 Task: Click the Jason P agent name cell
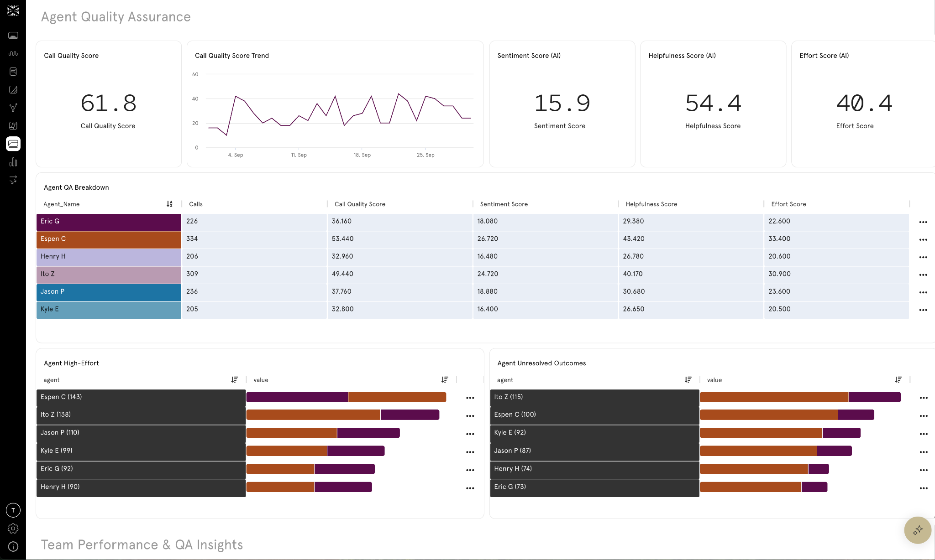click(109, 292)
